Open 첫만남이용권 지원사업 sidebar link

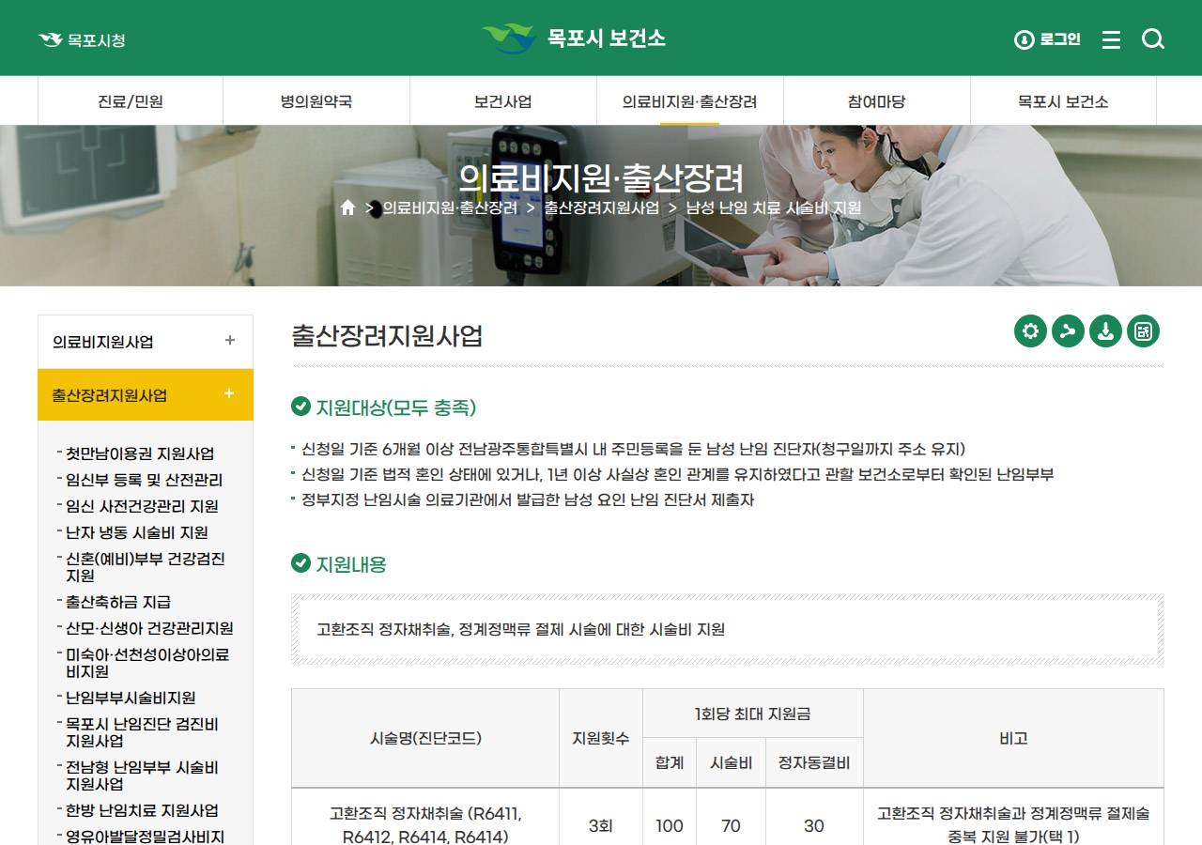[x=140, y=453]
